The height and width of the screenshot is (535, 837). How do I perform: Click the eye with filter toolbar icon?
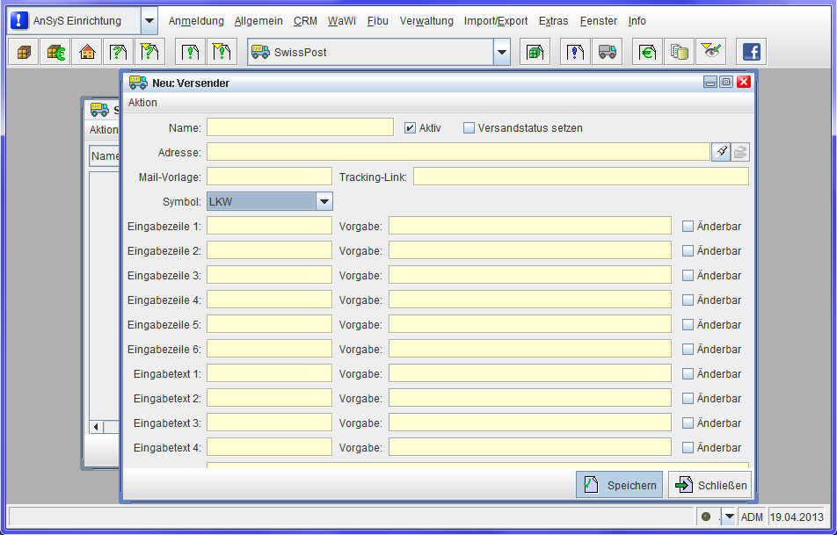click(710, 53)
